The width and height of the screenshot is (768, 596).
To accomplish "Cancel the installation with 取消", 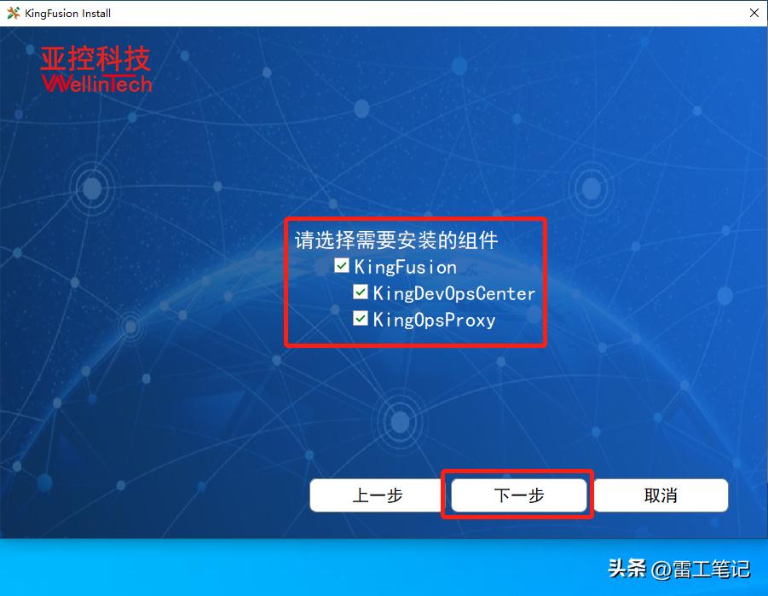I will 661,495.
